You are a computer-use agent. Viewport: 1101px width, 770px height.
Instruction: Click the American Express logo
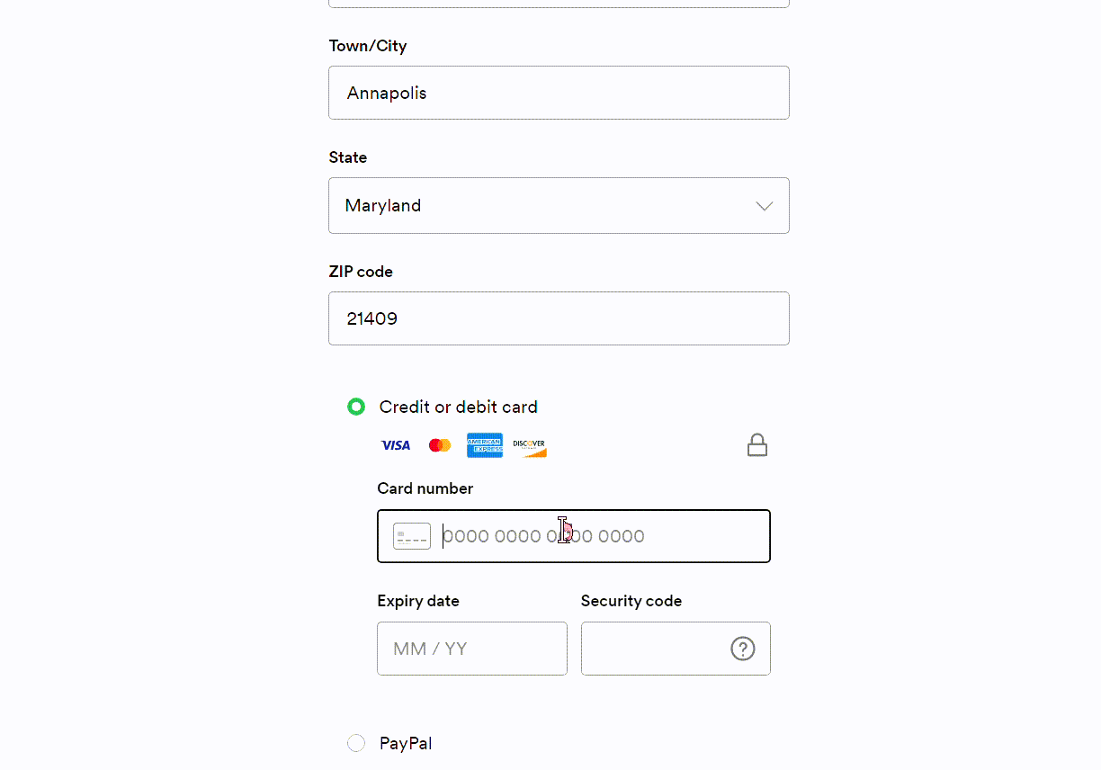pyautogui.click(x=484, y=445)
